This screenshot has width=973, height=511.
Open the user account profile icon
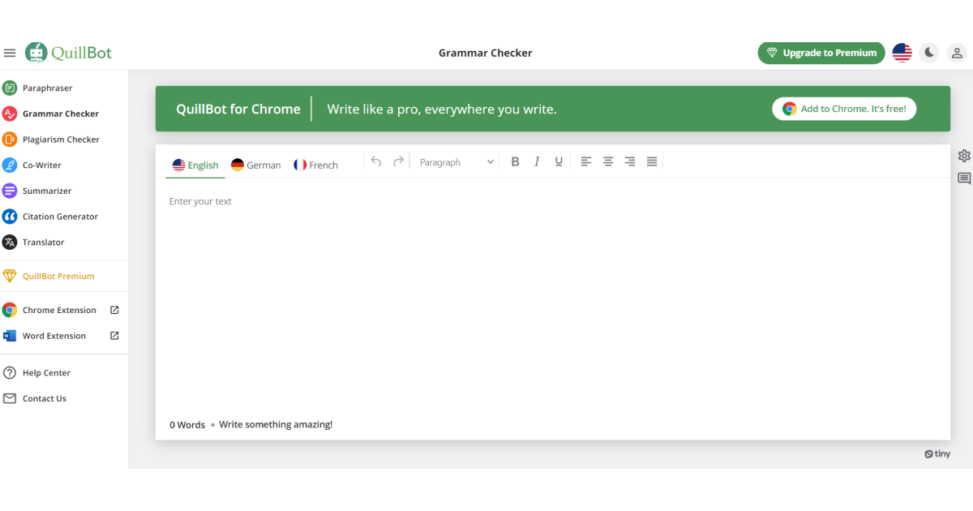(x=957, y=53)
